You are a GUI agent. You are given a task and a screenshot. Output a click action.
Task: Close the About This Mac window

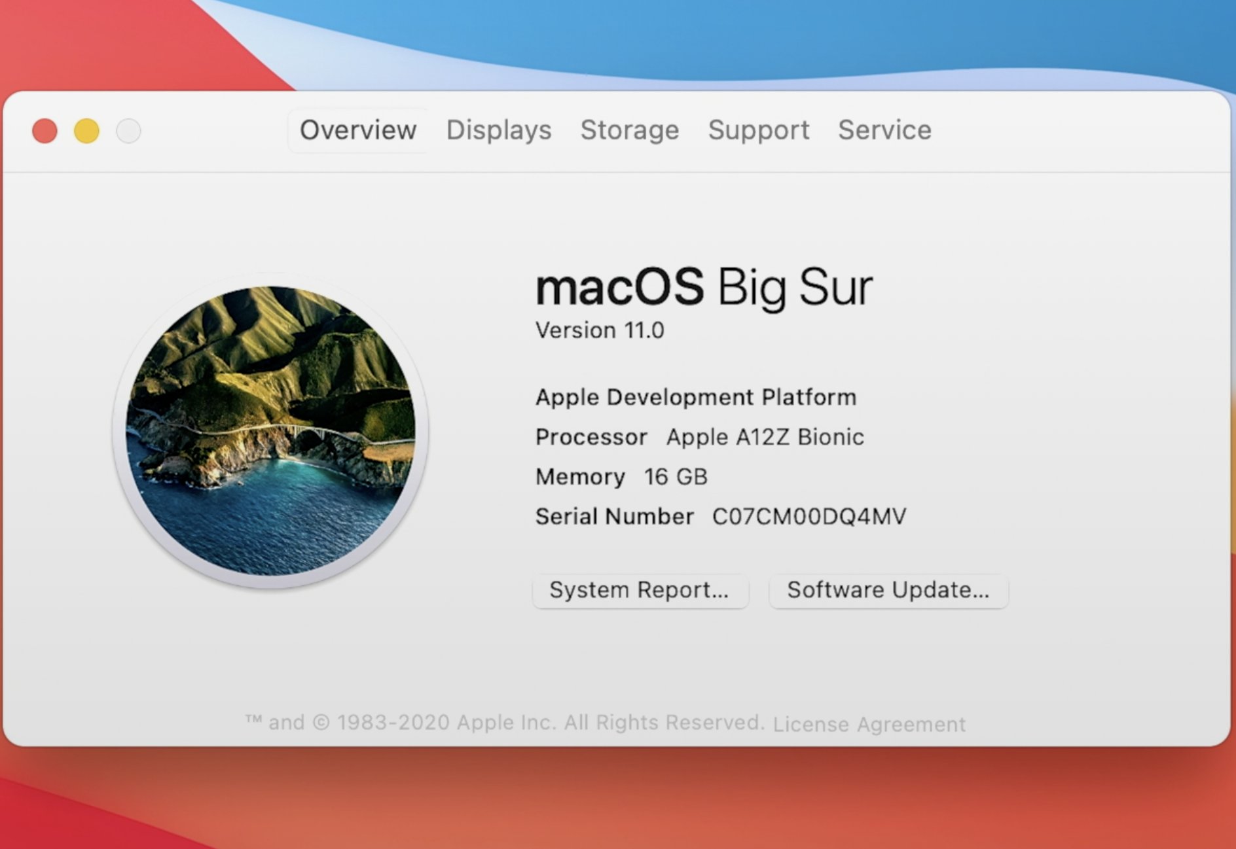[45, 131]
